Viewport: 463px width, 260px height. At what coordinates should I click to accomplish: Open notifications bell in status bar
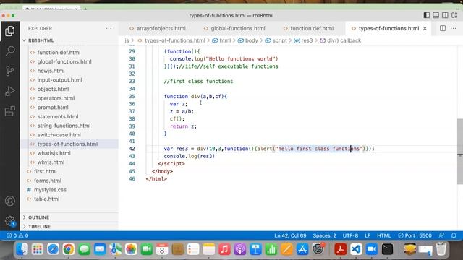coord(454,235)
